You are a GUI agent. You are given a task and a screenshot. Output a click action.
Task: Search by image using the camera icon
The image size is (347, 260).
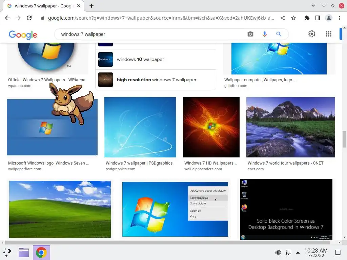[x=250, y=34]
